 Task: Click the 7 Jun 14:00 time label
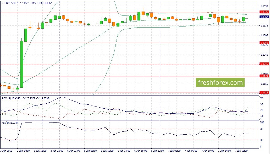click(x=224, y=151)
